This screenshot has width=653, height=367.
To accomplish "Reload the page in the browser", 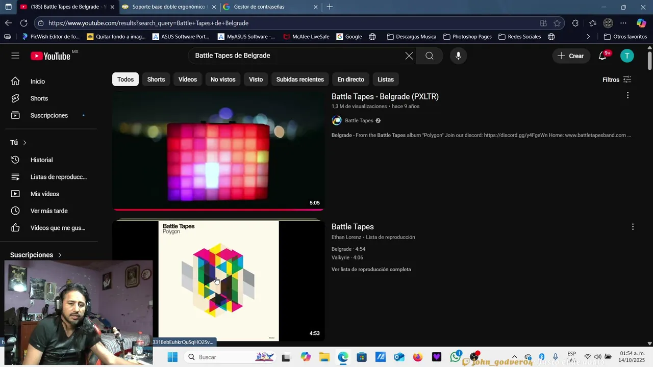I will pos(23,23).
